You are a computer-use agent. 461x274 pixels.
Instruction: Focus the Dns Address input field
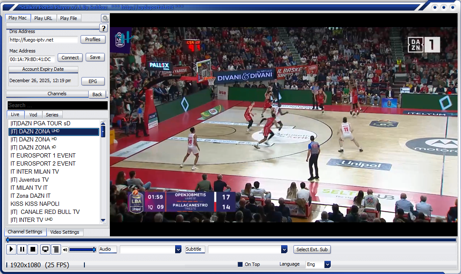43,40
